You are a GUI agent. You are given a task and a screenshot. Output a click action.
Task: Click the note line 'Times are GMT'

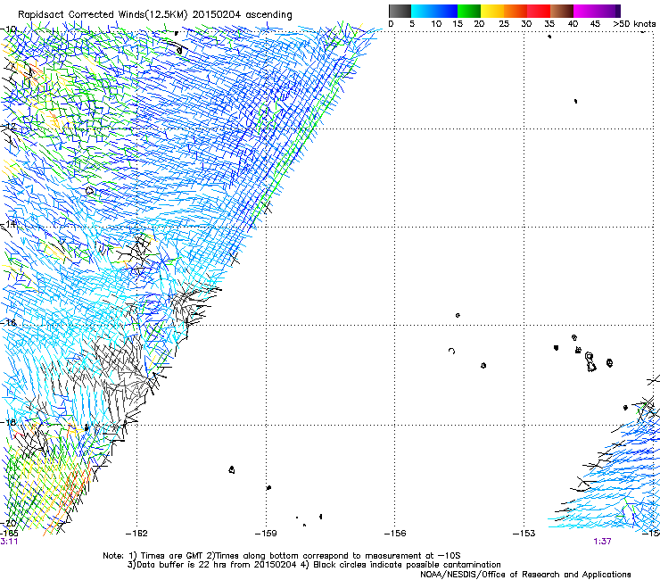click(x=172, y=556)
